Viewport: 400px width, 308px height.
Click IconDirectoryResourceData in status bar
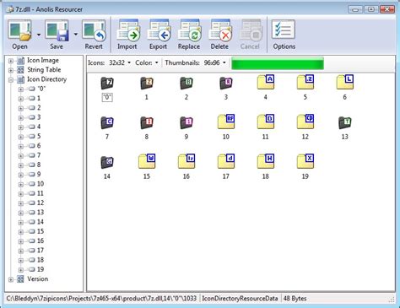[x=240, y=299]
